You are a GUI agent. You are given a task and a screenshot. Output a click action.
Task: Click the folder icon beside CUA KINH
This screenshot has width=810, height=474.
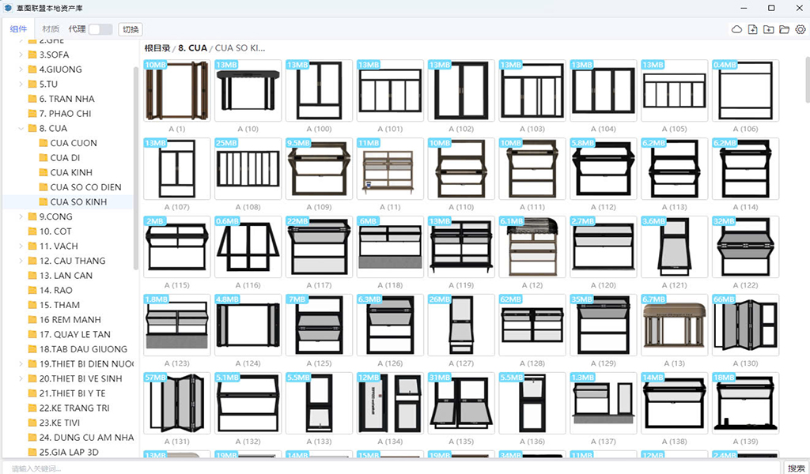point(44,173)
